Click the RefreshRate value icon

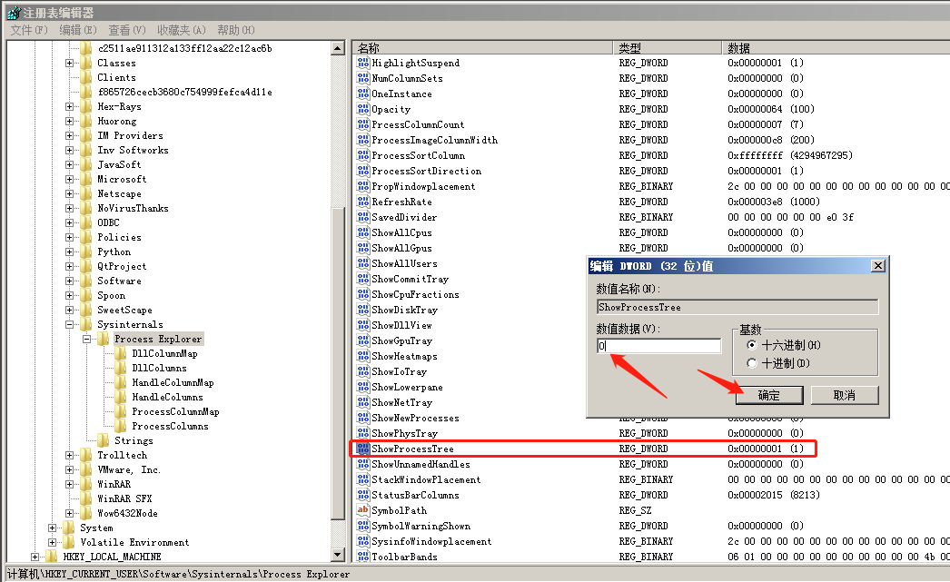tap(363, 202)
